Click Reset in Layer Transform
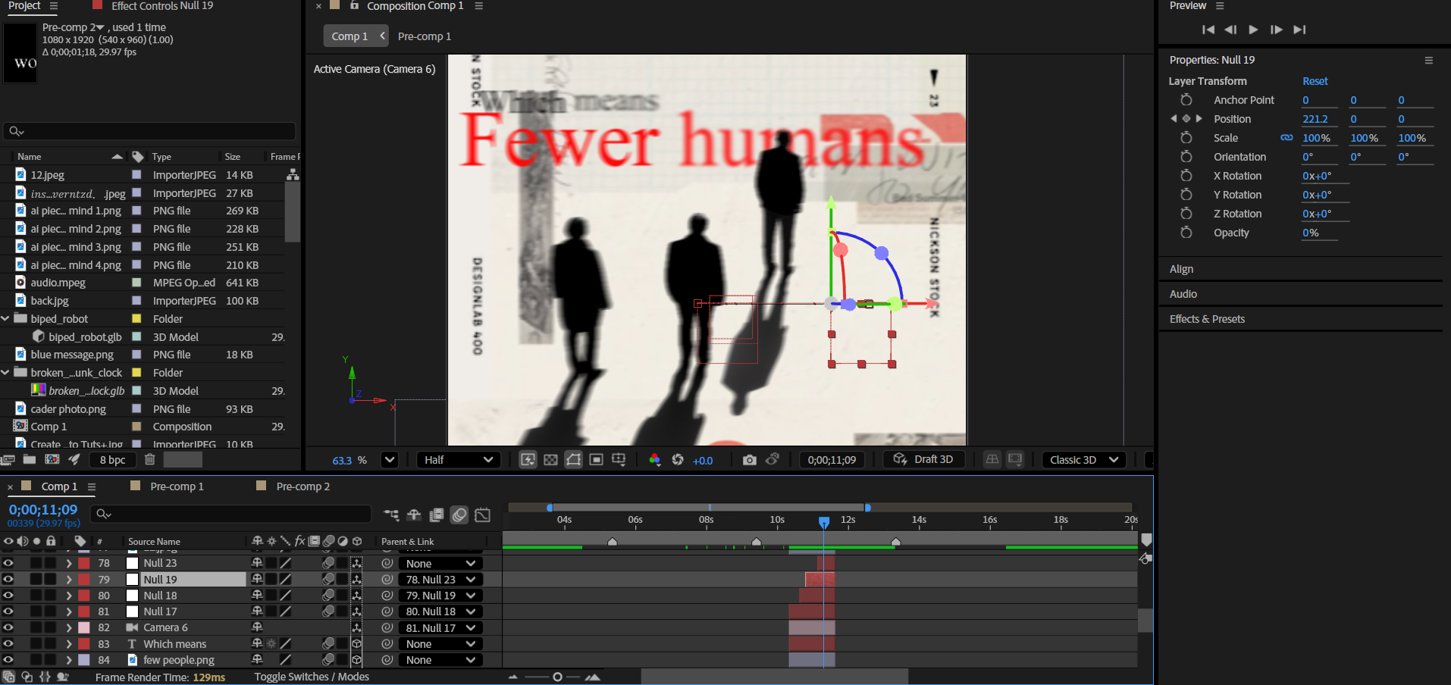 click(1315, 81)
